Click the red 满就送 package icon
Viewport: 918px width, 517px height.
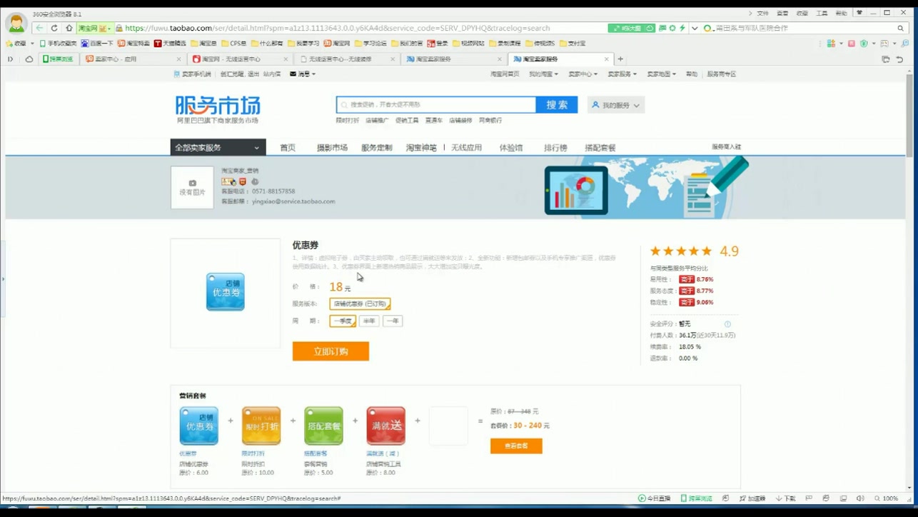point(386,426)
